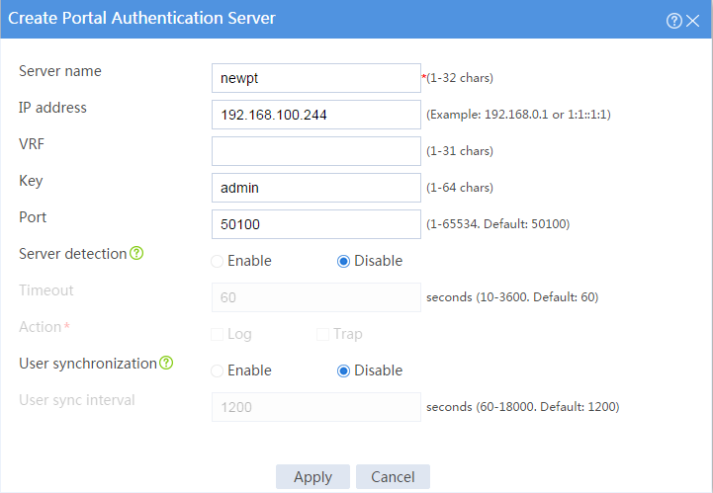713x493 pixels.
Task: Click the Apply button
Action: coord(312,476)
